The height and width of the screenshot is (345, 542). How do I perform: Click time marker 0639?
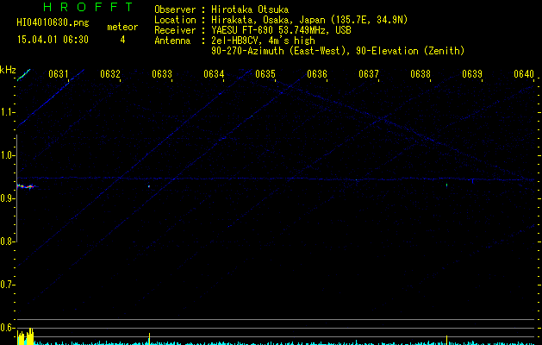472,74
